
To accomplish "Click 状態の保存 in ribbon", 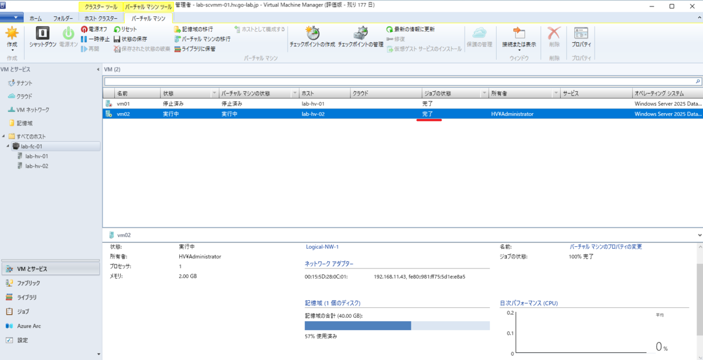I will click(x=130, y=39).
